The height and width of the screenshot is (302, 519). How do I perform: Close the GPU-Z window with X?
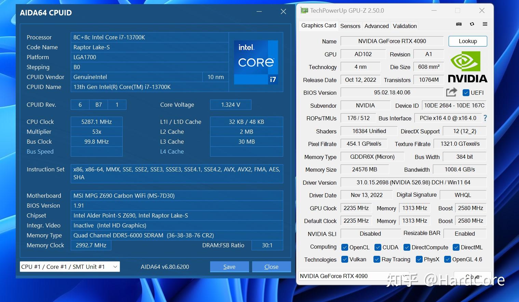(482, 11)
